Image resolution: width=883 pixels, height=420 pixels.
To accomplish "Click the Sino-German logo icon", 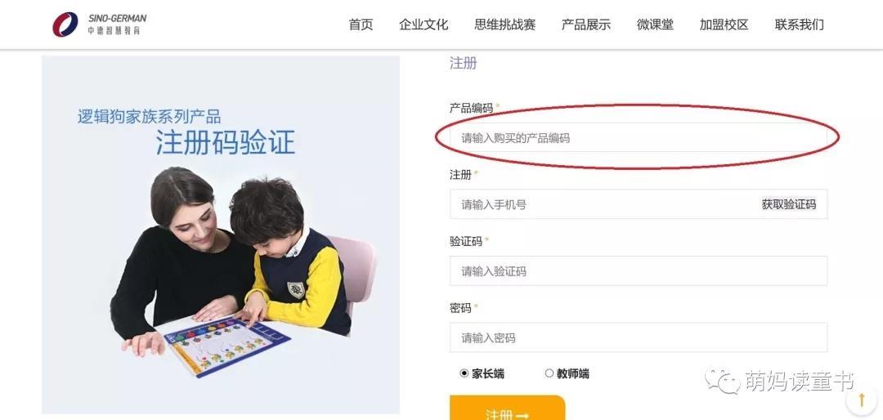I will click(65, 25).
